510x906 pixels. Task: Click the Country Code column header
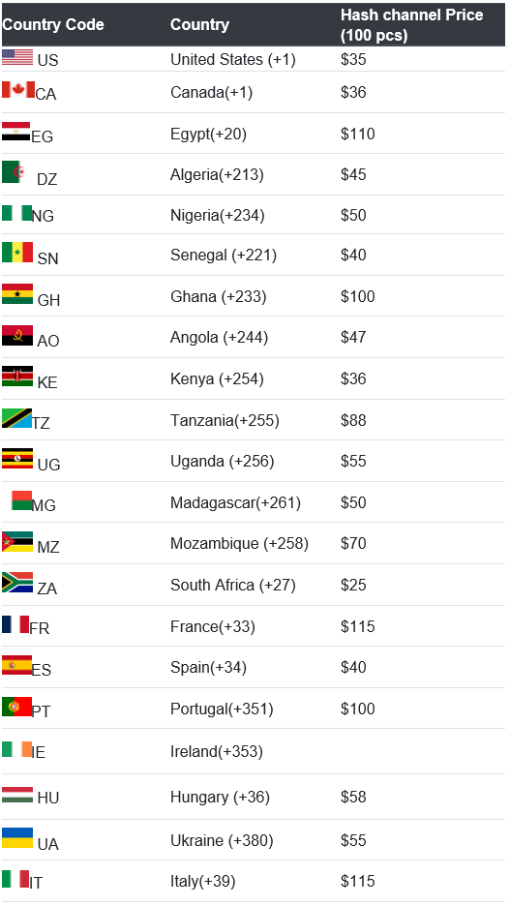click(x=53, y=25)
